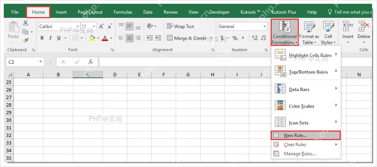Viewport: 377px width, 167px height.
Task: Increase font size with large A
Action: pos(101,26)
